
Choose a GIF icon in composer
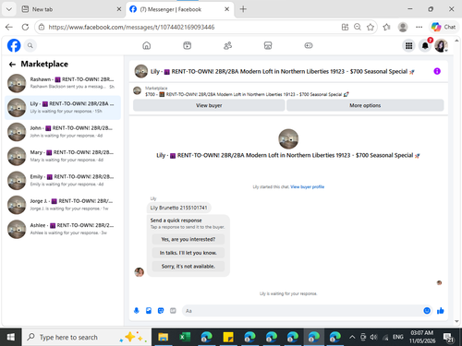tap(173, 311)
